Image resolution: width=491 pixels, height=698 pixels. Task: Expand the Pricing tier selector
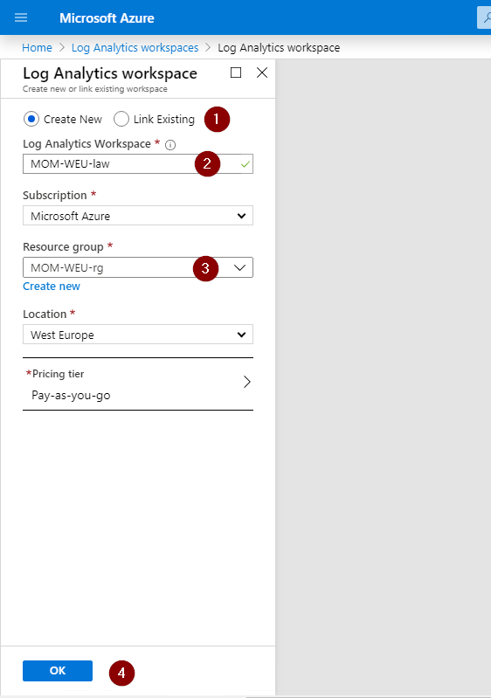point(138,384)
